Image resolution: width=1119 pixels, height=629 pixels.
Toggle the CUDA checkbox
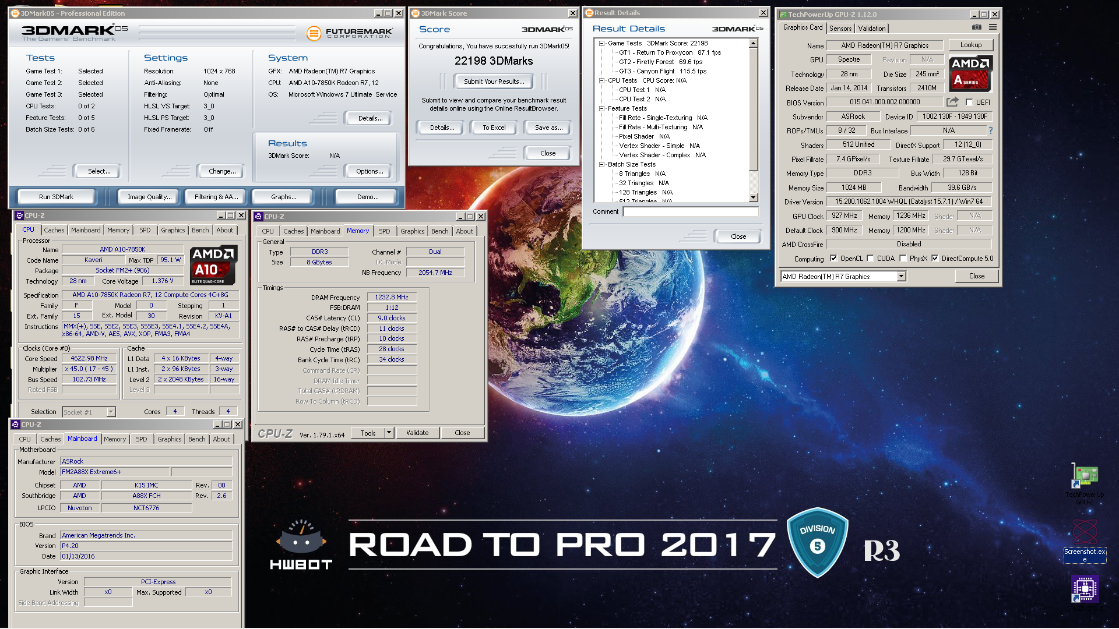870,259
